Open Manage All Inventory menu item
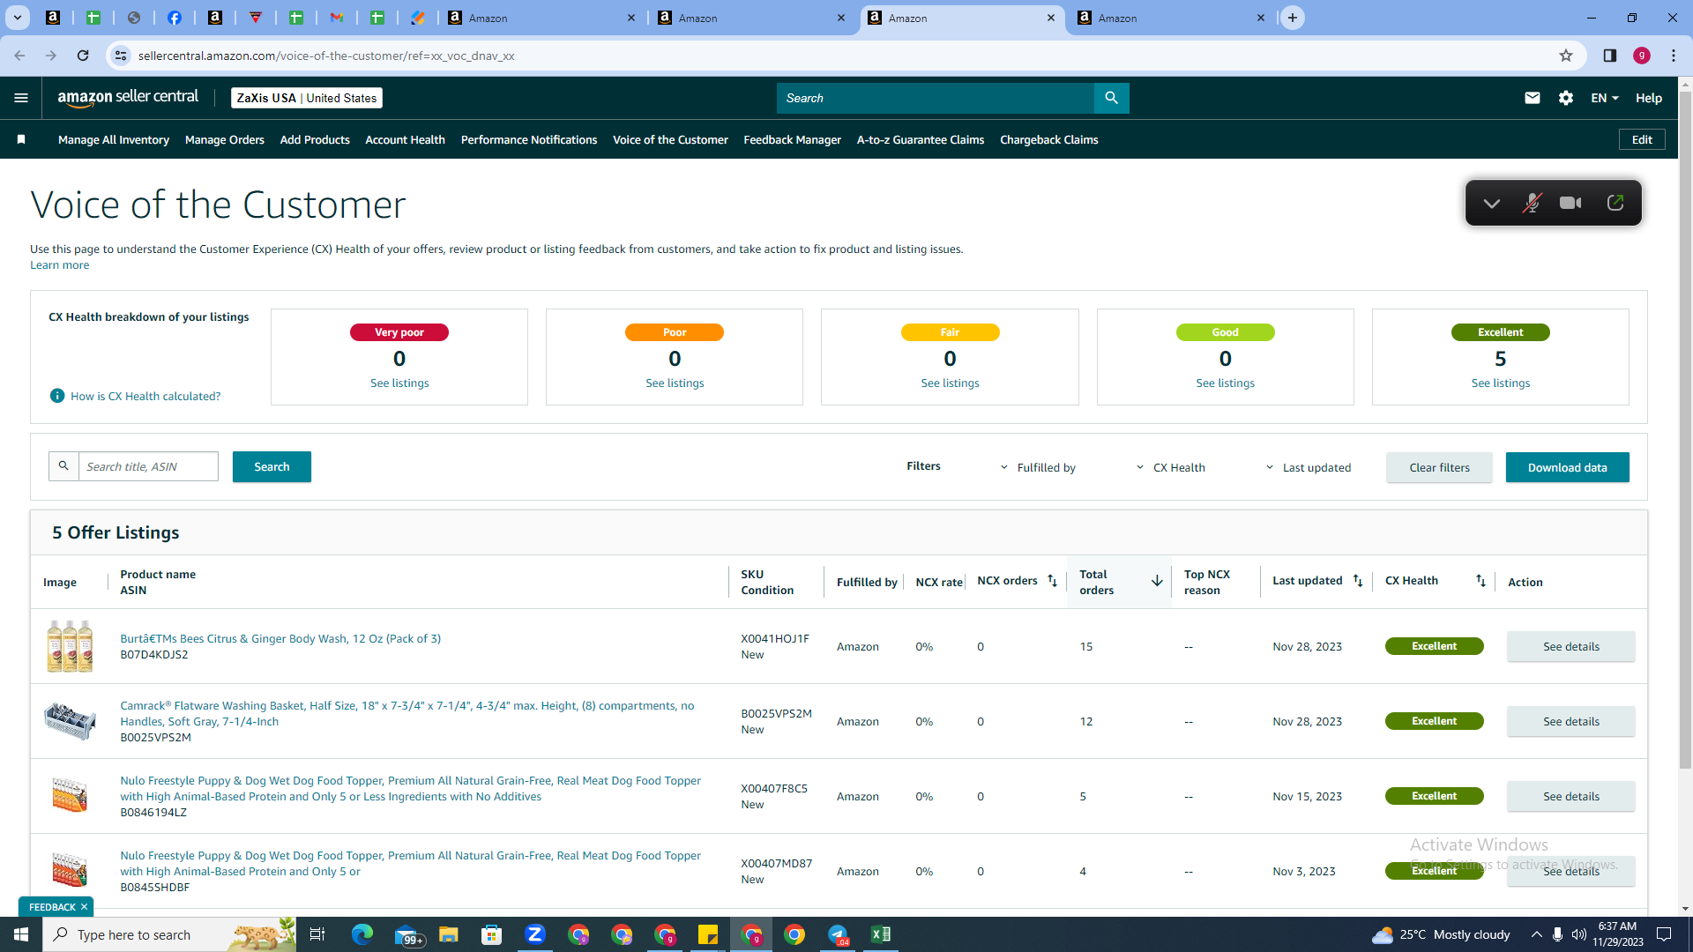 click(114, 139)
